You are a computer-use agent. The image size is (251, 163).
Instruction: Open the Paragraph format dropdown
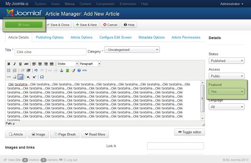[90, 64]
